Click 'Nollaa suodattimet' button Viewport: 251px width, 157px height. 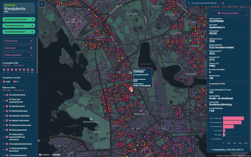[x=18, y=55]
